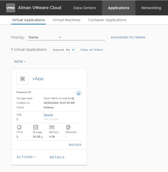Expand the NEW dropdown menu
This screenshot has width=168, height=172.
point(20,62)
